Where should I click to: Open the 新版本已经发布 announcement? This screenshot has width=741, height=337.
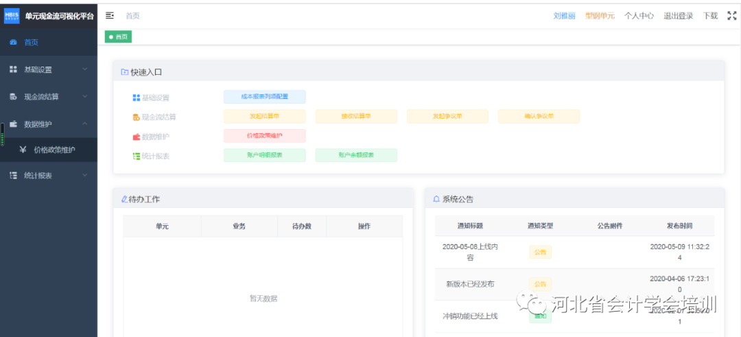tap(470, 285)
